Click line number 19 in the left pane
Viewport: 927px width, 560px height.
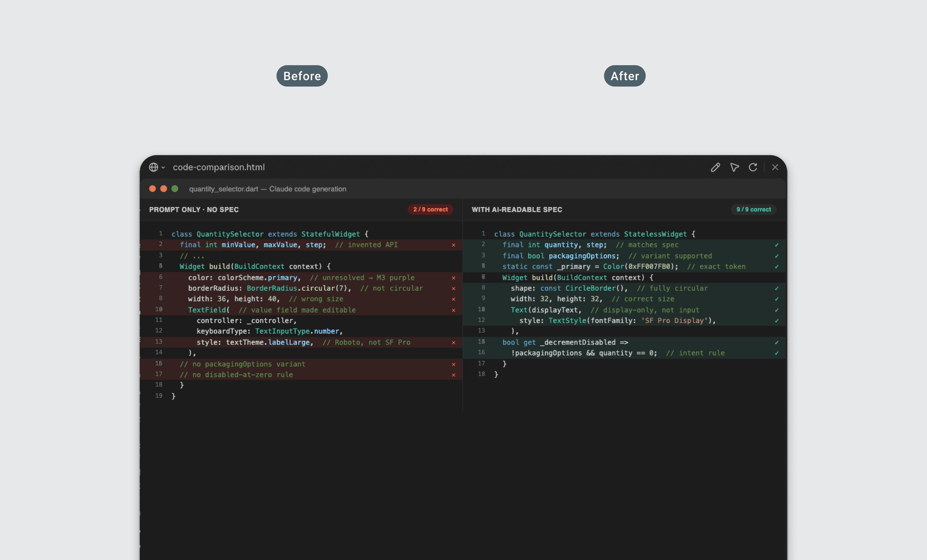[159, 396]
